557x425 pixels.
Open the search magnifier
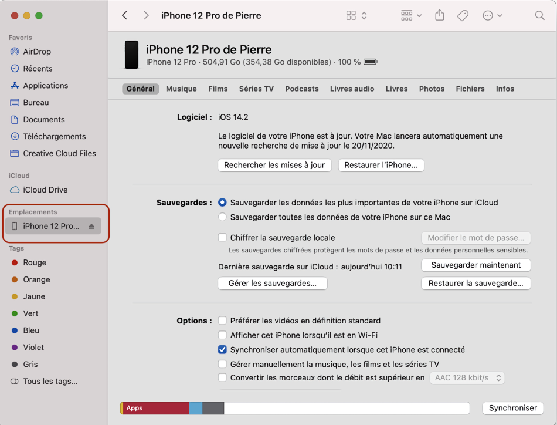pyautogui.click(x=539, y=15)
